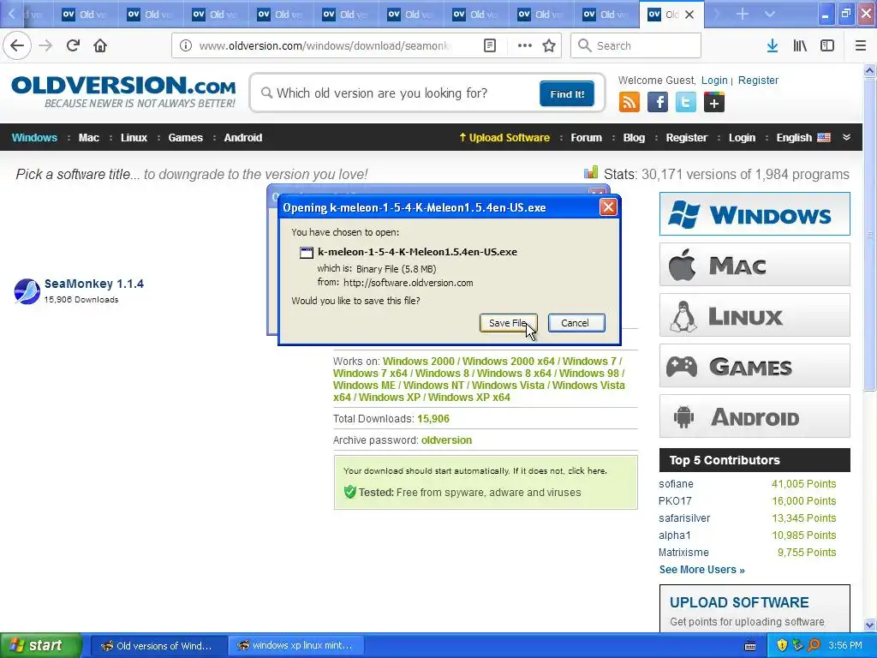Click See More Users link
This screenshot has width=877, height=658.
point(702,570)
